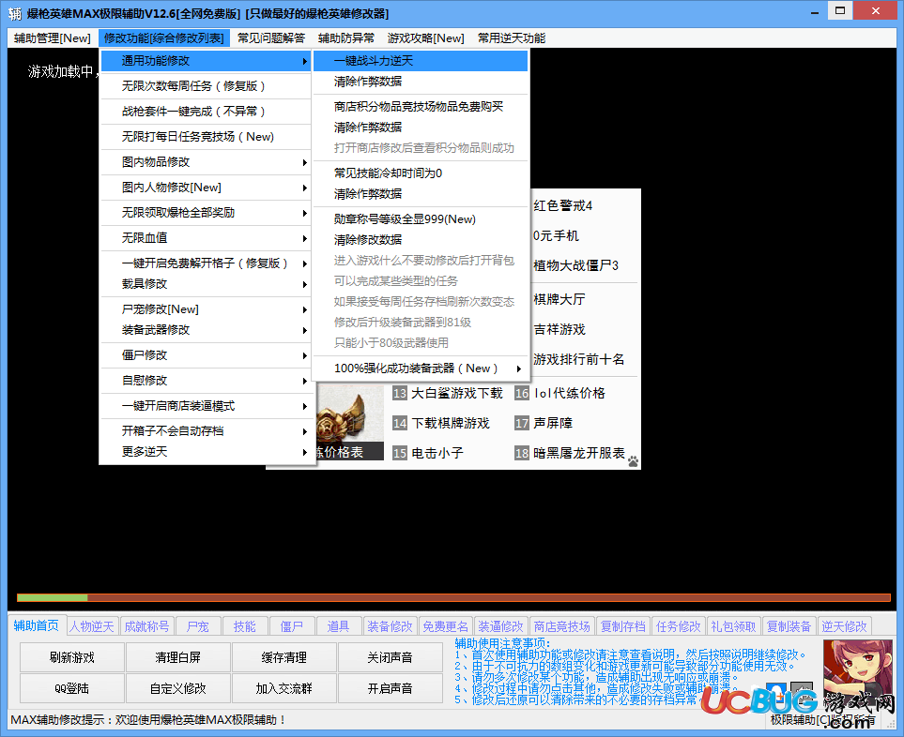Click the number 18 badge beside 暗黑屠龙开服表
The height and width of the screenshot is (737, 904).
tap(522, 453)
